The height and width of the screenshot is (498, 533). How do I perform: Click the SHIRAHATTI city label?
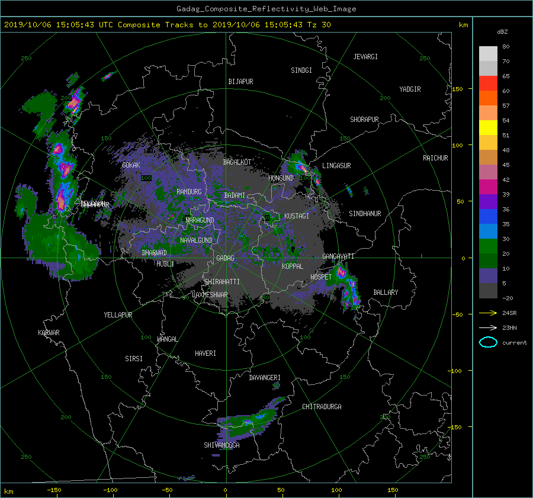222,282
